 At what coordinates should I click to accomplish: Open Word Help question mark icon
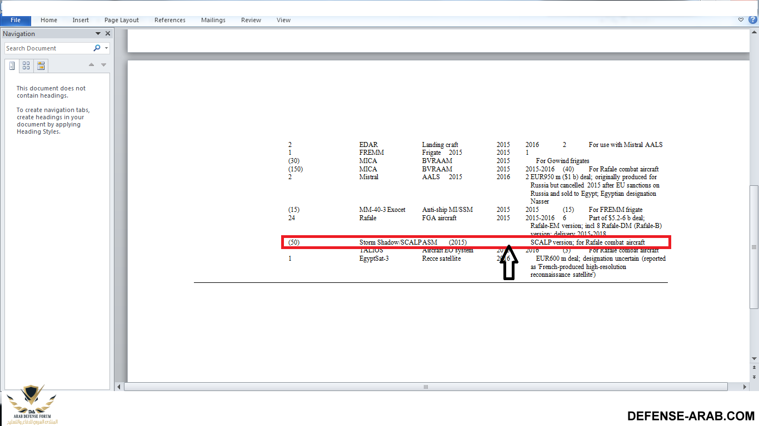(752, 19)
